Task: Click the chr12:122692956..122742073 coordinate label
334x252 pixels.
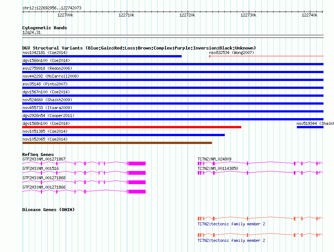Action: pos(52,8)
